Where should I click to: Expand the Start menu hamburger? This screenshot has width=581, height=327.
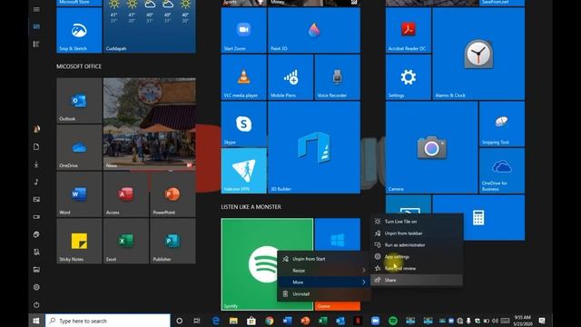coord(36,9)
